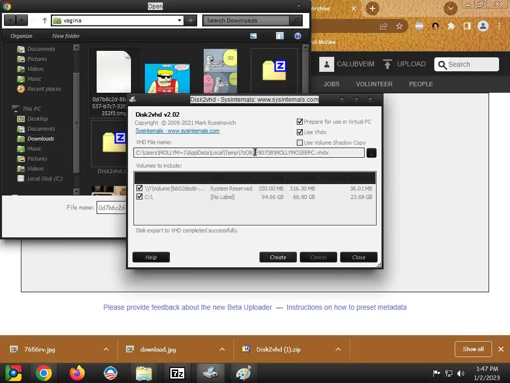Open feedback about new Beta Uploader link
510x383 pixels.
pyautogui.click(x=188, y=307)
